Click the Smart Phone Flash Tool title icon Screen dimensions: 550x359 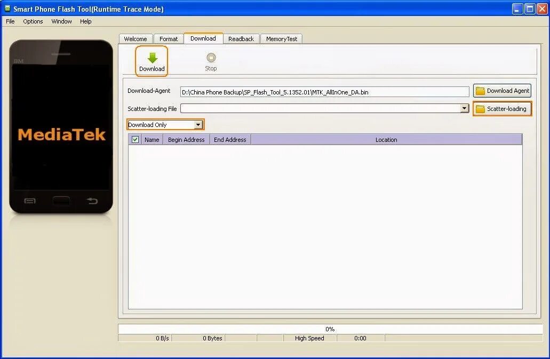click(7, 9)
